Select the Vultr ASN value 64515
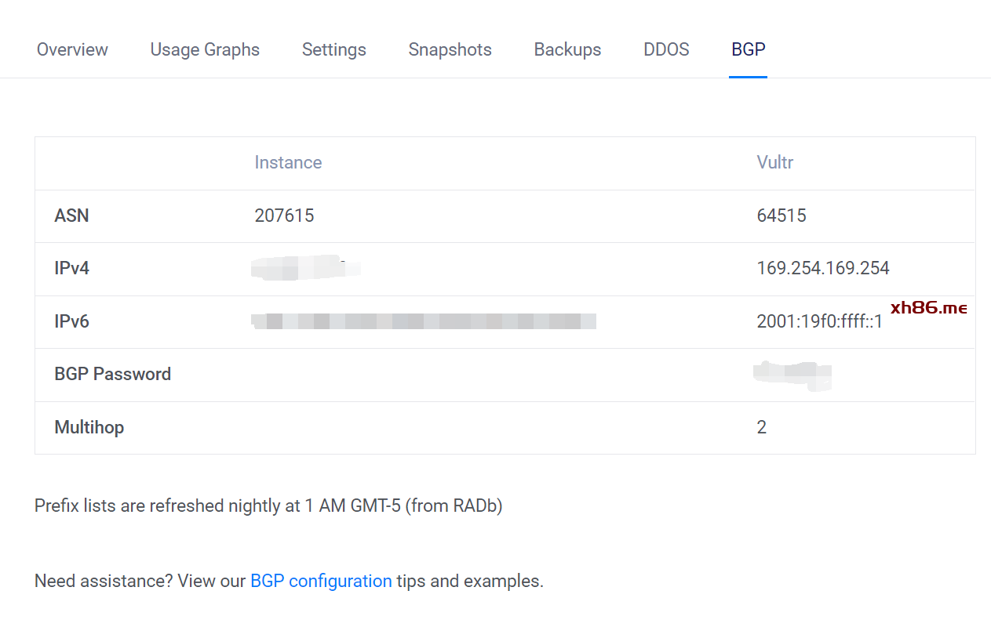Screen dimensions: 991x627 781,216
